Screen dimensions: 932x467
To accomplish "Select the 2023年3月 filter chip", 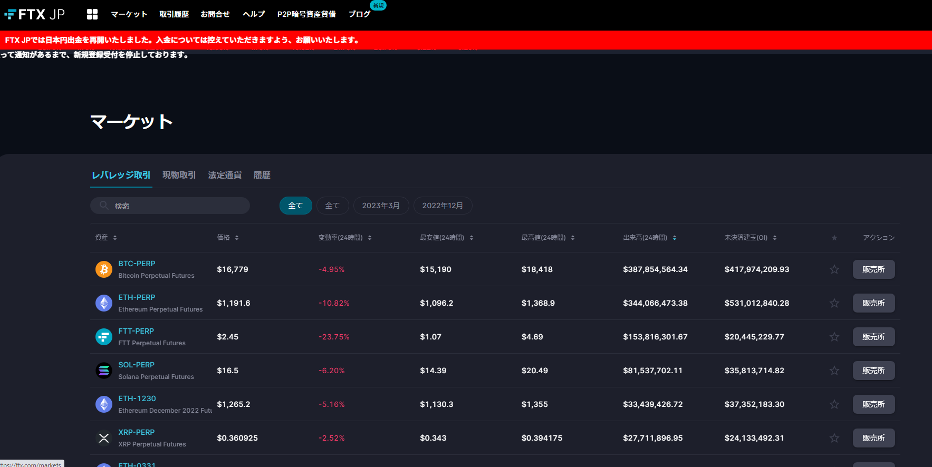I will pos(381,206).
